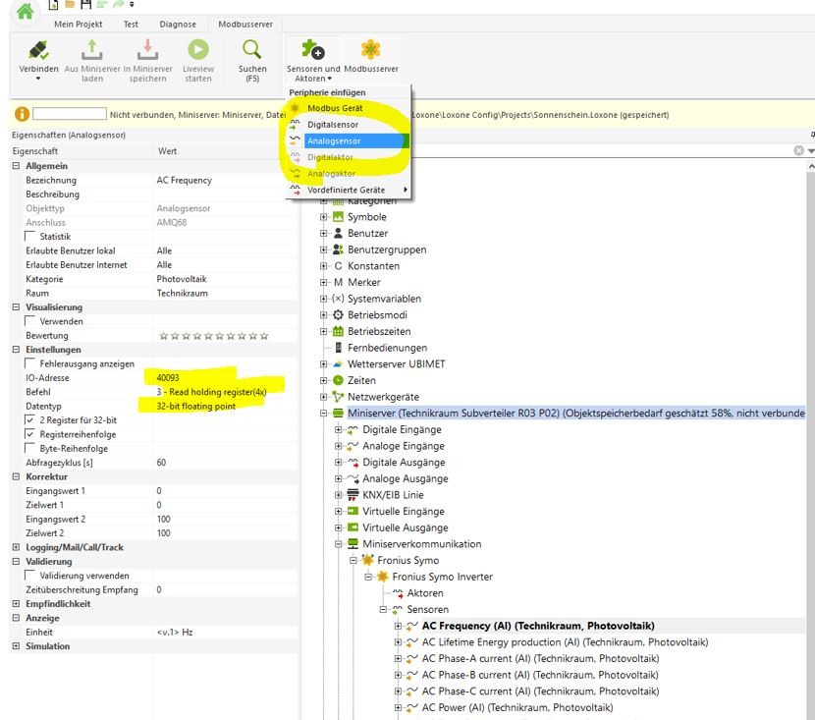The width and height of the screenshot is (815, 720).
Task: Collapse the Miniserver tree node
Action: click(x=323, y=414)
